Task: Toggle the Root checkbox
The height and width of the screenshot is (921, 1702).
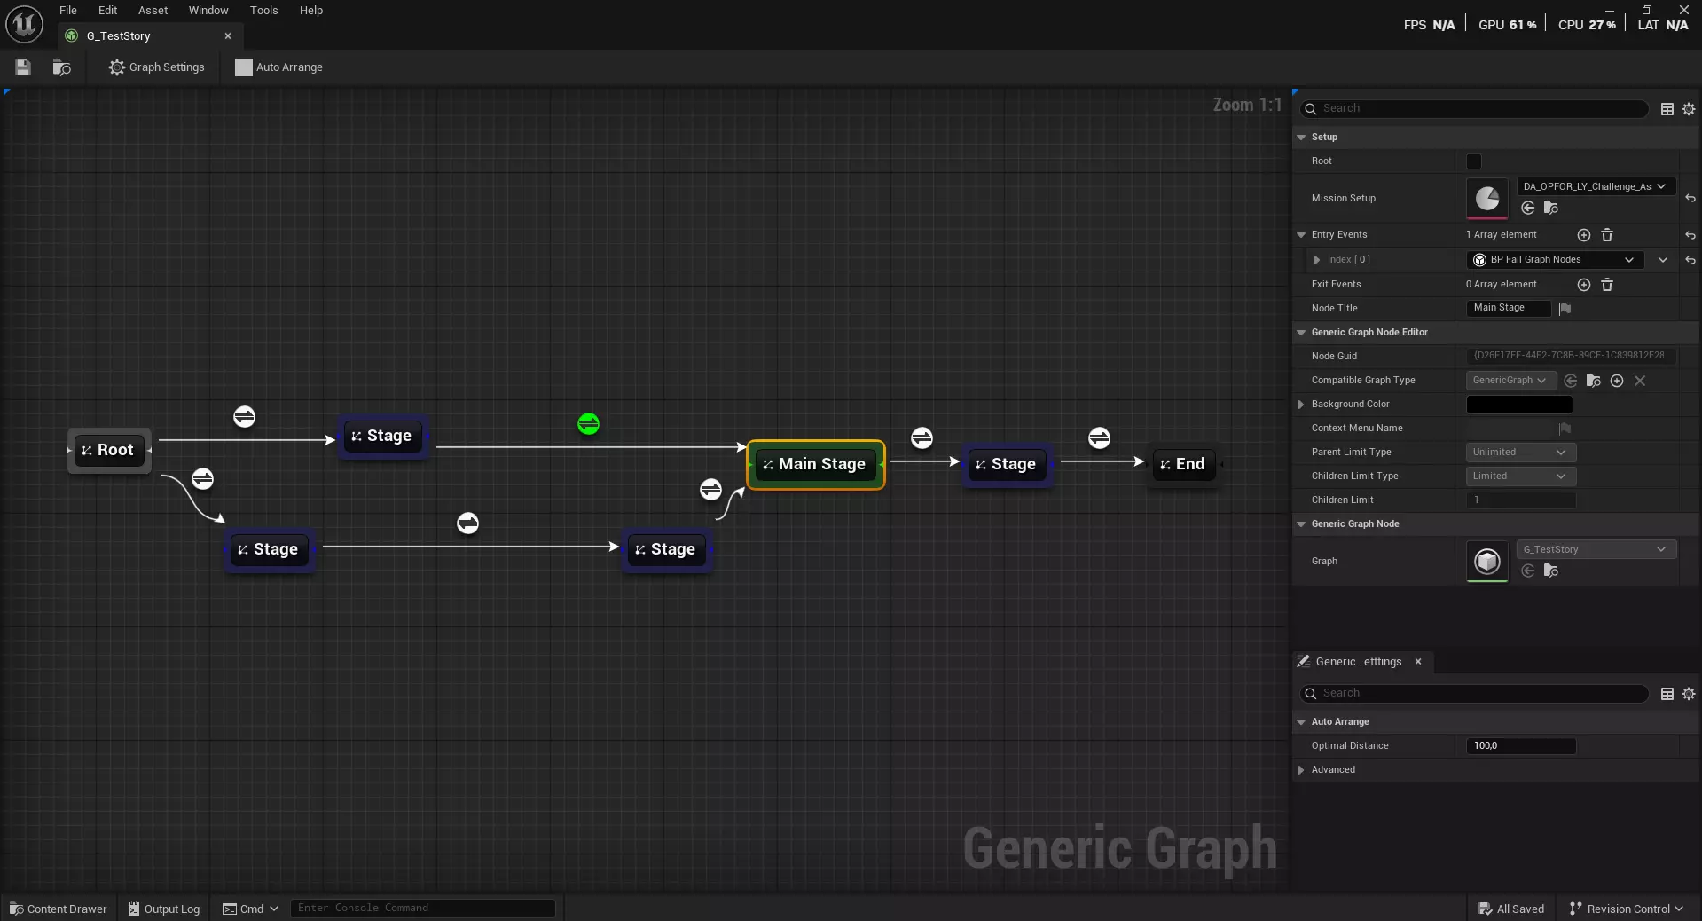Action: point(1474,161)
